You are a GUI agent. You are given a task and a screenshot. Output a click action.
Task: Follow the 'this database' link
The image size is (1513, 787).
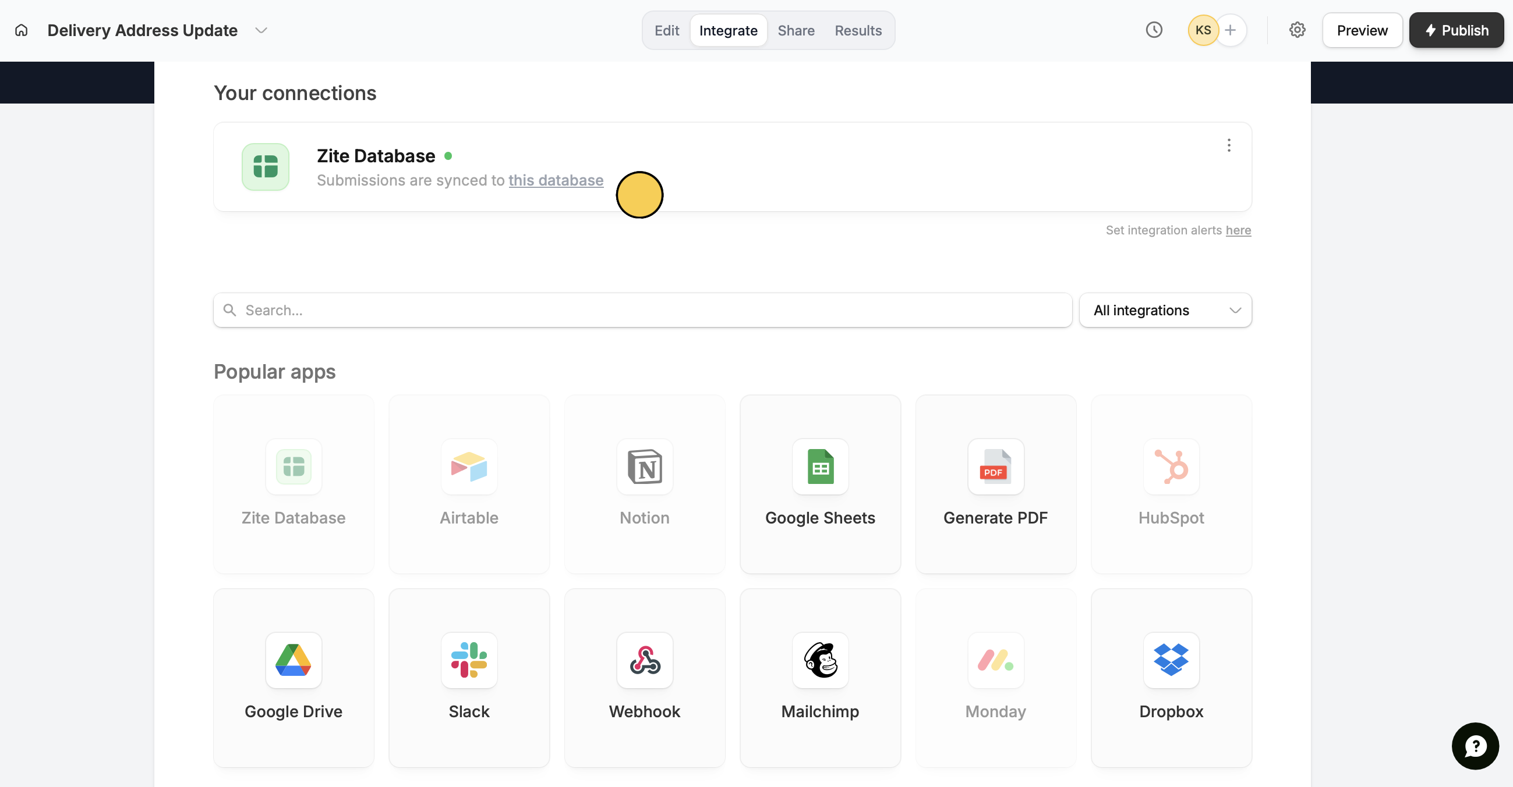pos(556,180)
